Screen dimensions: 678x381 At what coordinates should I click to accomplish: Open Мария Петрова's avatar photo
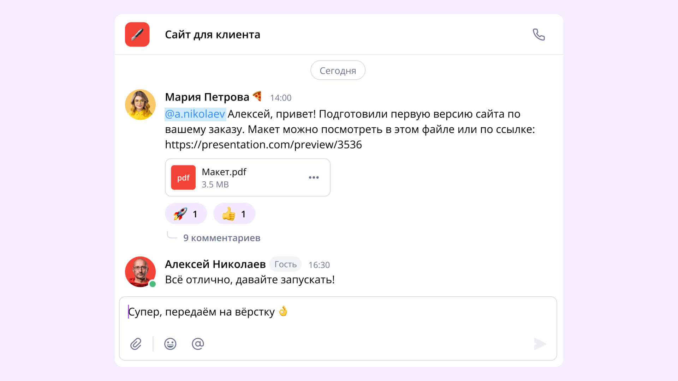click(x=140, y=105)
